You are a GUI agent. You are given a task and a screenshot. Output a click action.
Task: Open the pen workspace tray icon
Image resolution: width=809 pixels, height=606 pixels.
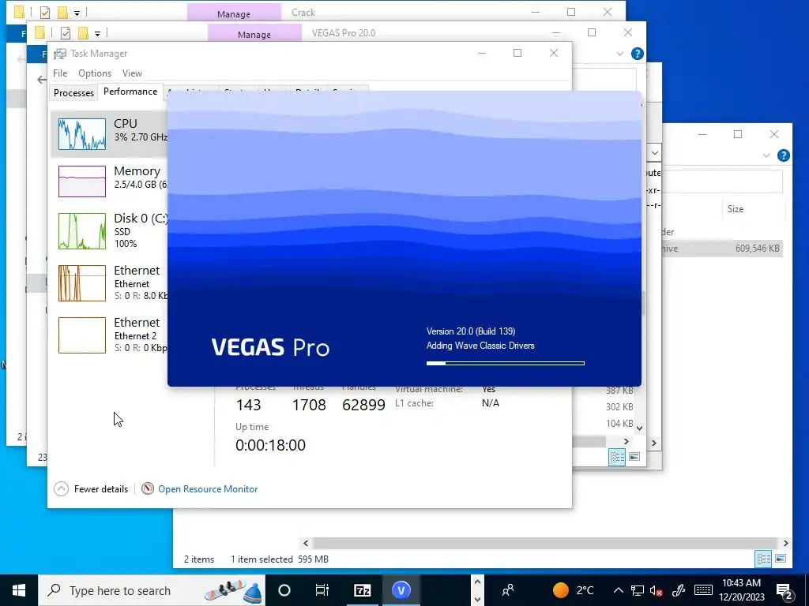pyautogui.click(x=678, y=590)
